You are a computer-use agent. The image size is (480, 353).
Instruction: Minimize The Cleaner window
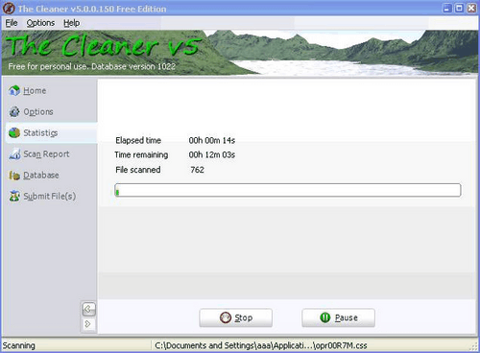[447, 9]
